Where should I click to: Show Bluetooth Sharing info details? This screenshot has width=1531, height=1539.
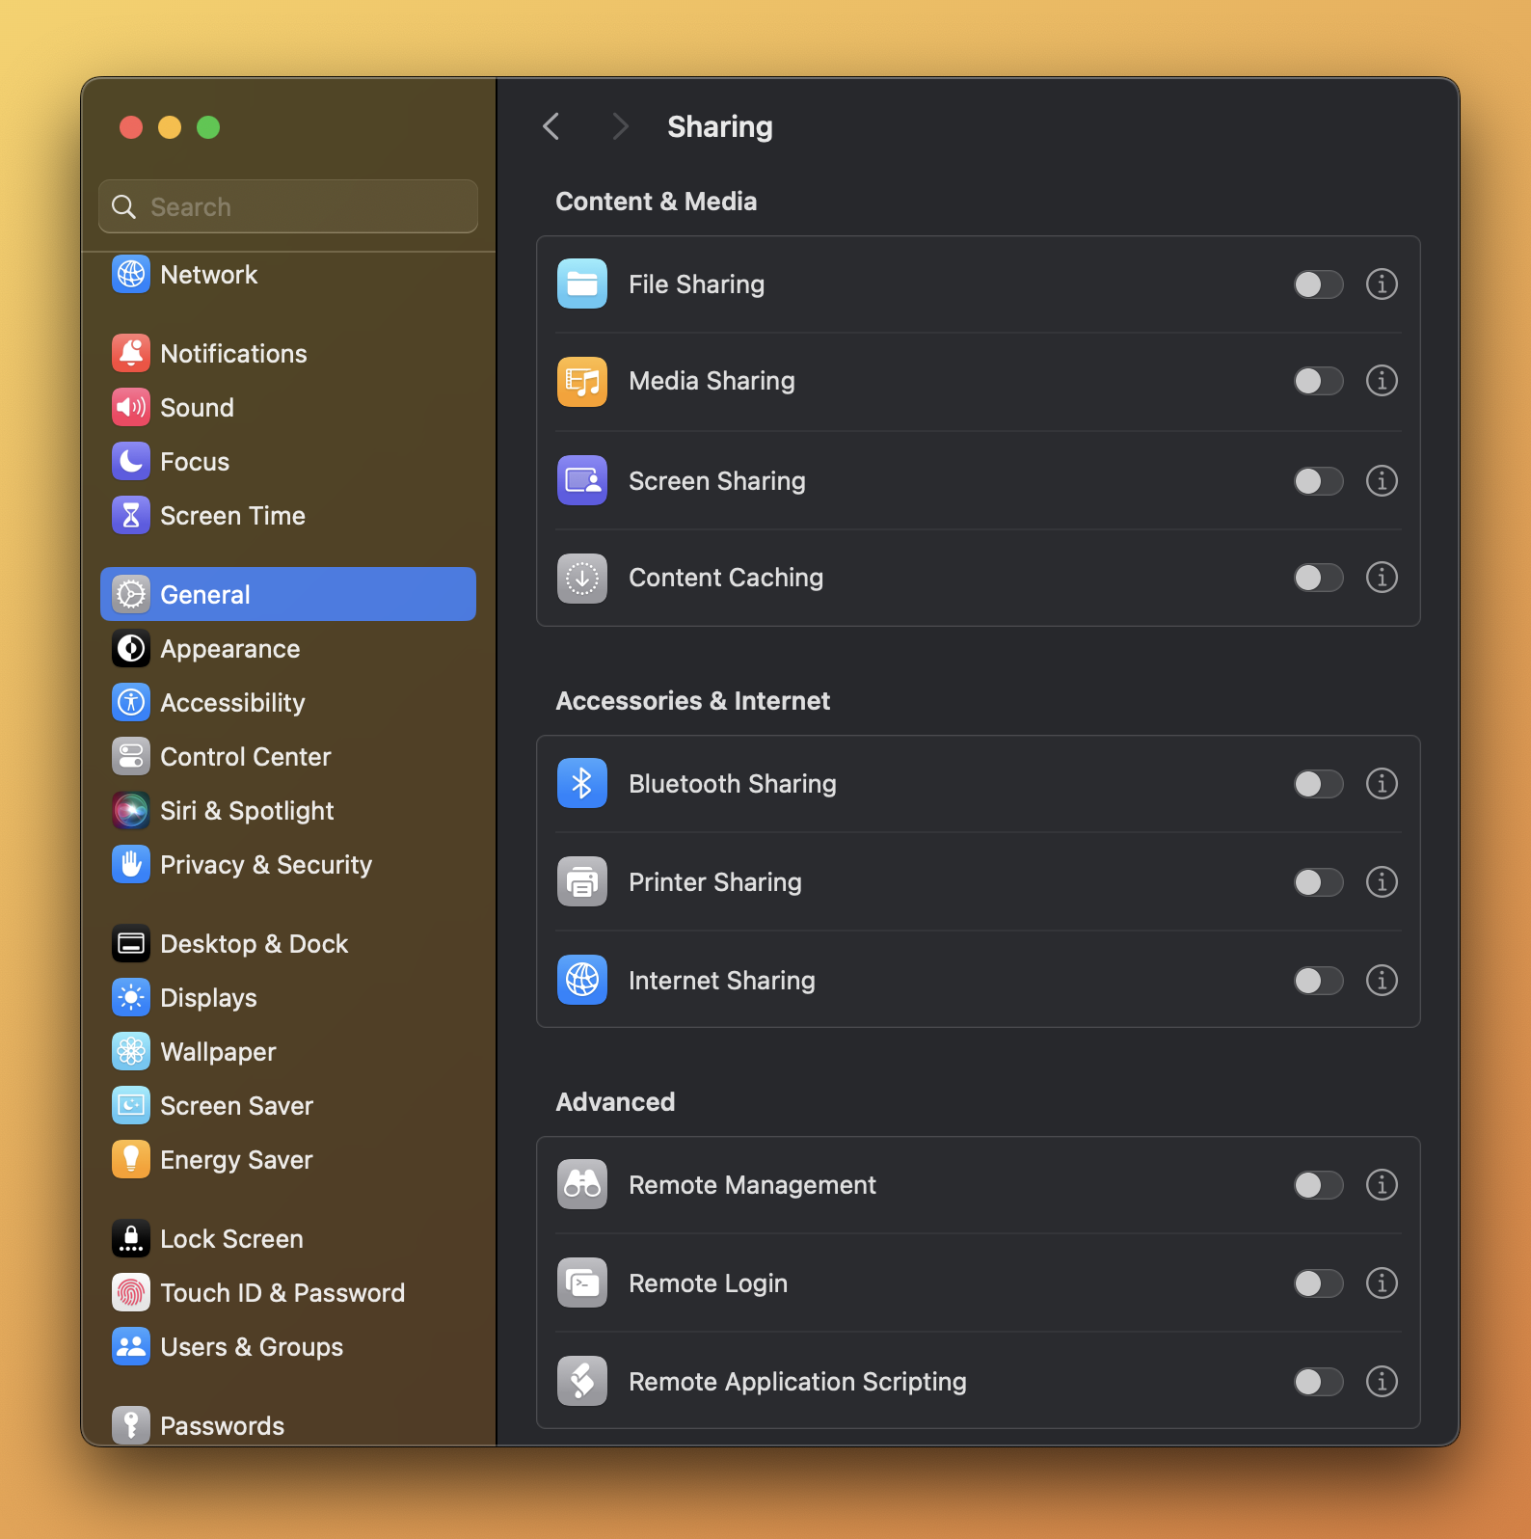[x=1382, y=784]
